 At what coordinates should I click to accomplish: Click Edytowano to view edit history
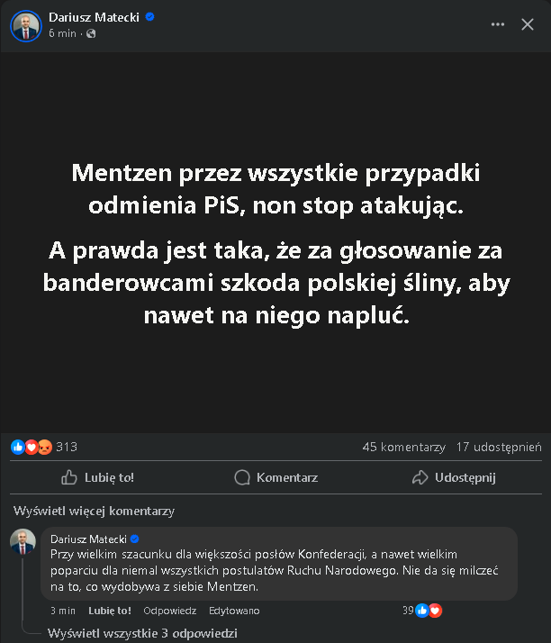(x=234, y=611)
